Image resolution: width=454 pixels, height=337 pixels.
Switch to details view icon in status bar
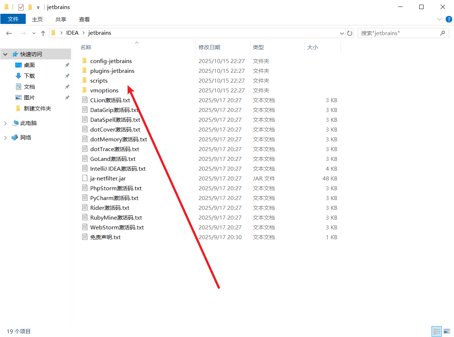click(x=437, y=331)
